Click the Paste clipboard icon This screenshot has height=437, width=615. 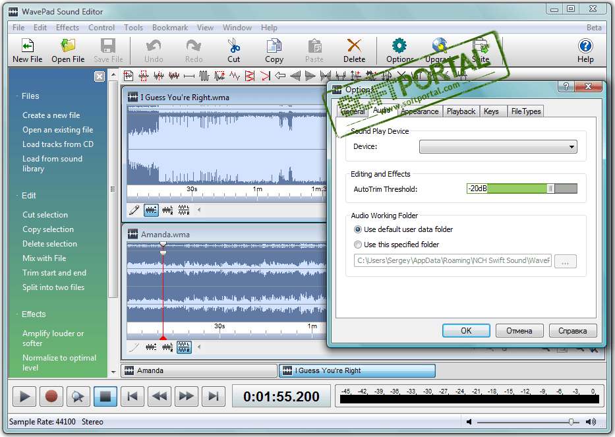tap(314, 46)
